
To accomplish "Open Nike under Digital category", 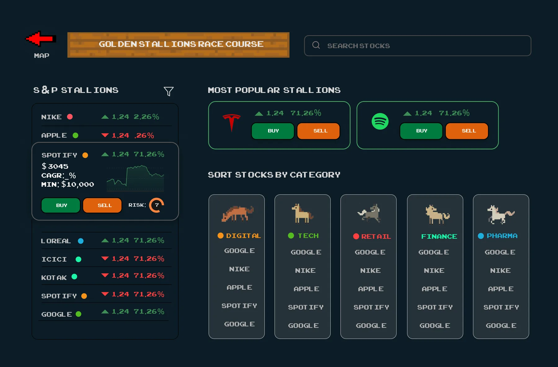I will (239, 269).
